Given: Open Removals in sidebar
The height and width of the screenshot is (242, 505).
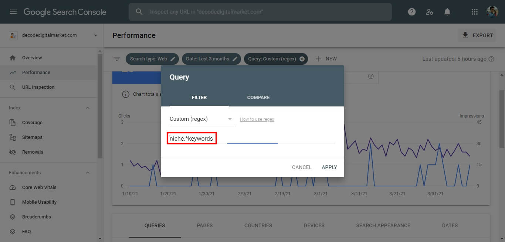Looking at the screenshot, I should pos(33,152).
